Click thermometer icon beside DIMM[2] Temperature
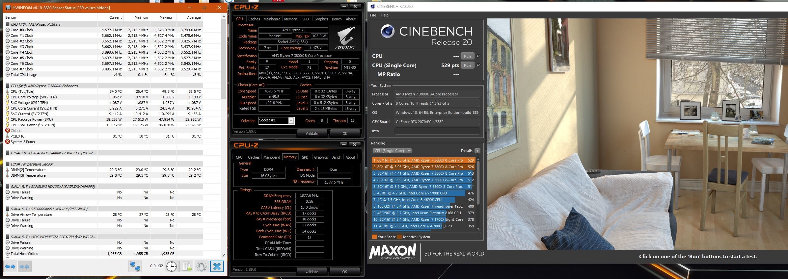 click(x=8, y=170)
